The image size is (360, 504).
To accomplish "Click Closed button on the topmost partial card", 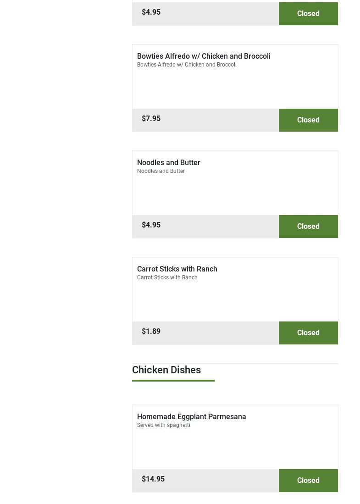I will tap(308, 14).
